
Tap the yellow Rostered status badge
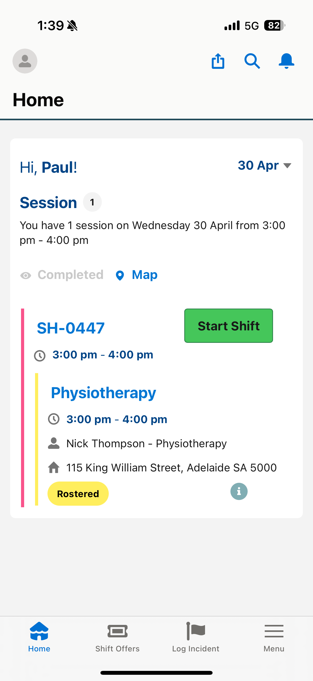(78, 493)
